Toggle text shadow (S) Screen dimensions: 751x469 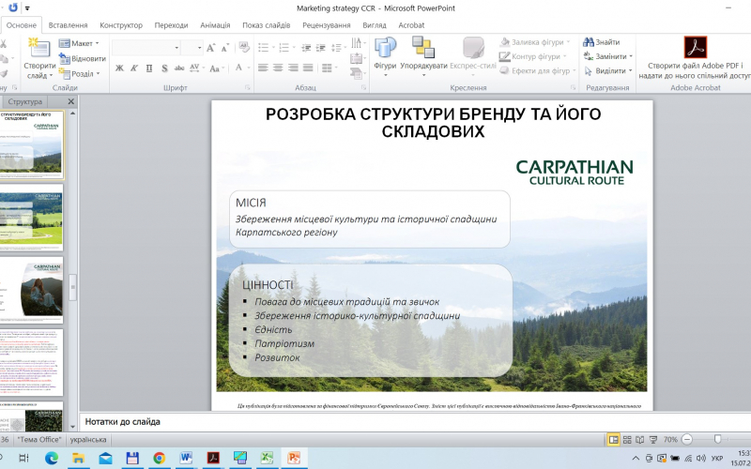pos(164,68)
